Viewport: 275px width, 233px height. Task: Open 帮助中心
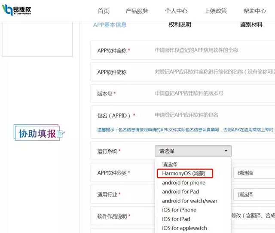(255, 11)
